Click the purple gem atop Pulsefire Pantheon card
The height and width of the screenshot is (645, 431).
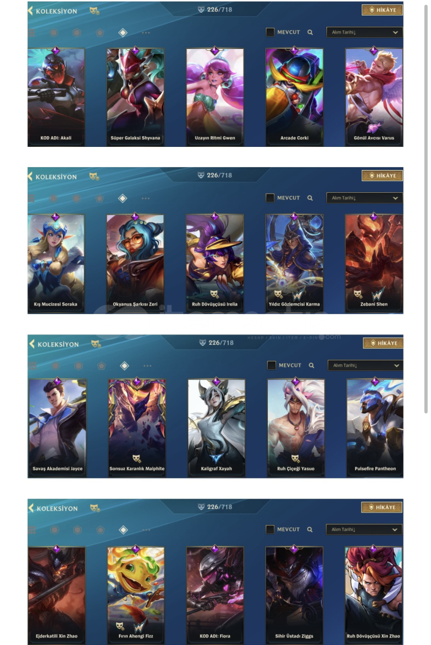375,381
